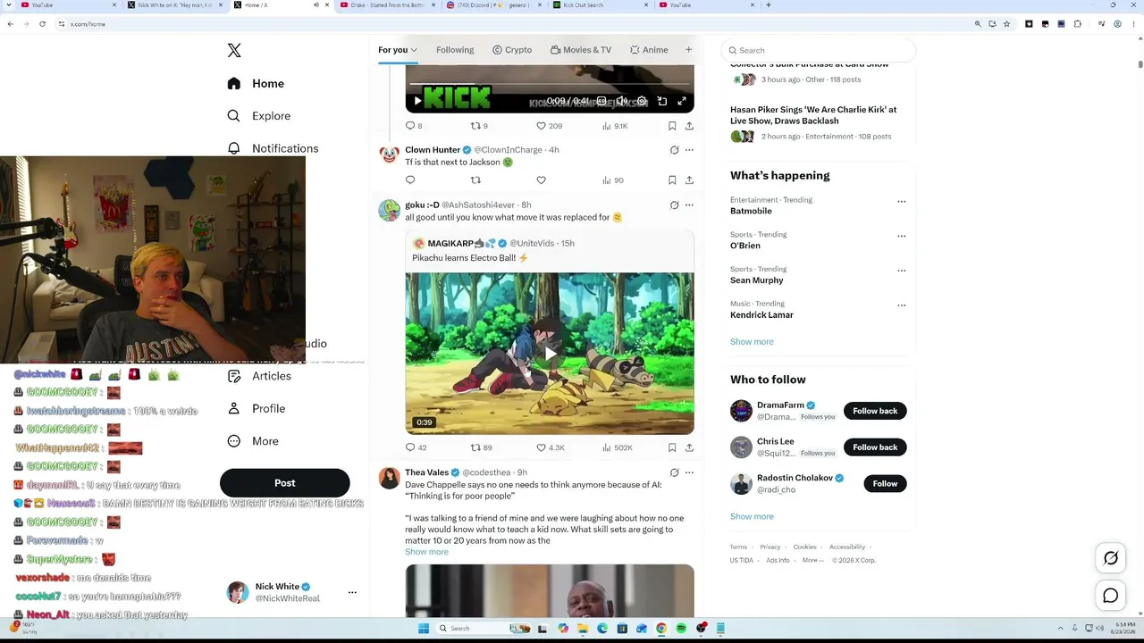This screenshot has width=1144, height=643.
Task: Reply to the Pikachu post with 42 replies
Action: pyautogui.click(x=416, y=447)
